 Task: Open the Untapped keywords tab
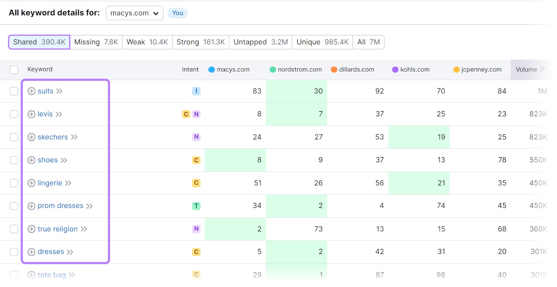[260, 42]
